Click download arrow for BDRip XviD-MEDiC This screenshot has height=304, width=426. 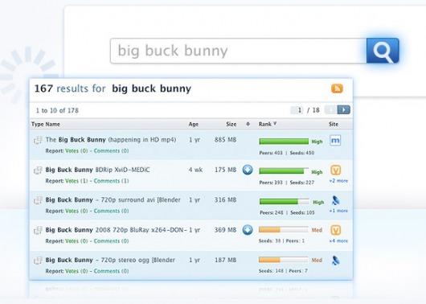click(248, 170)
